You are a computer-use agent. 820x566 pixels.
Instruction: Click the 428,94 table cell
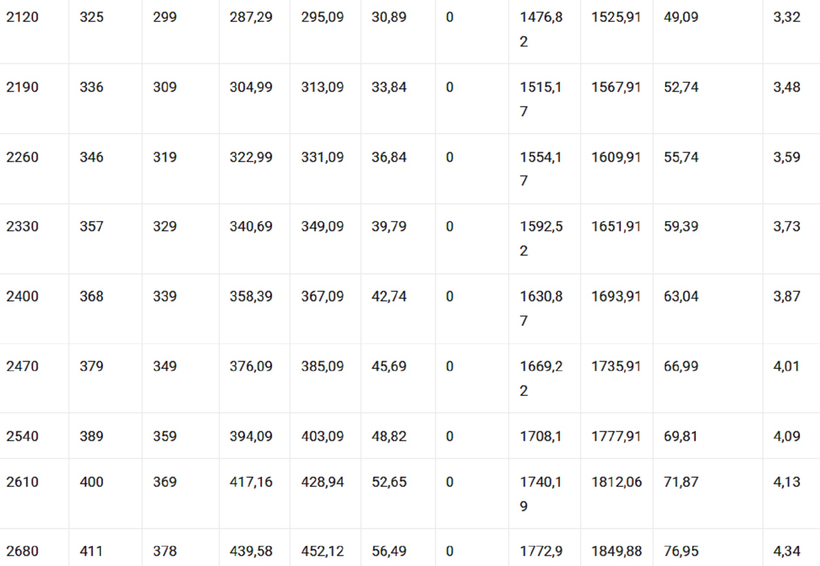tap(322, 482)
